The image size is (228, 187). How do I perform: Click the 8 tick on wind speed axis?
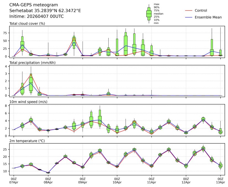[x=6, y=106]
